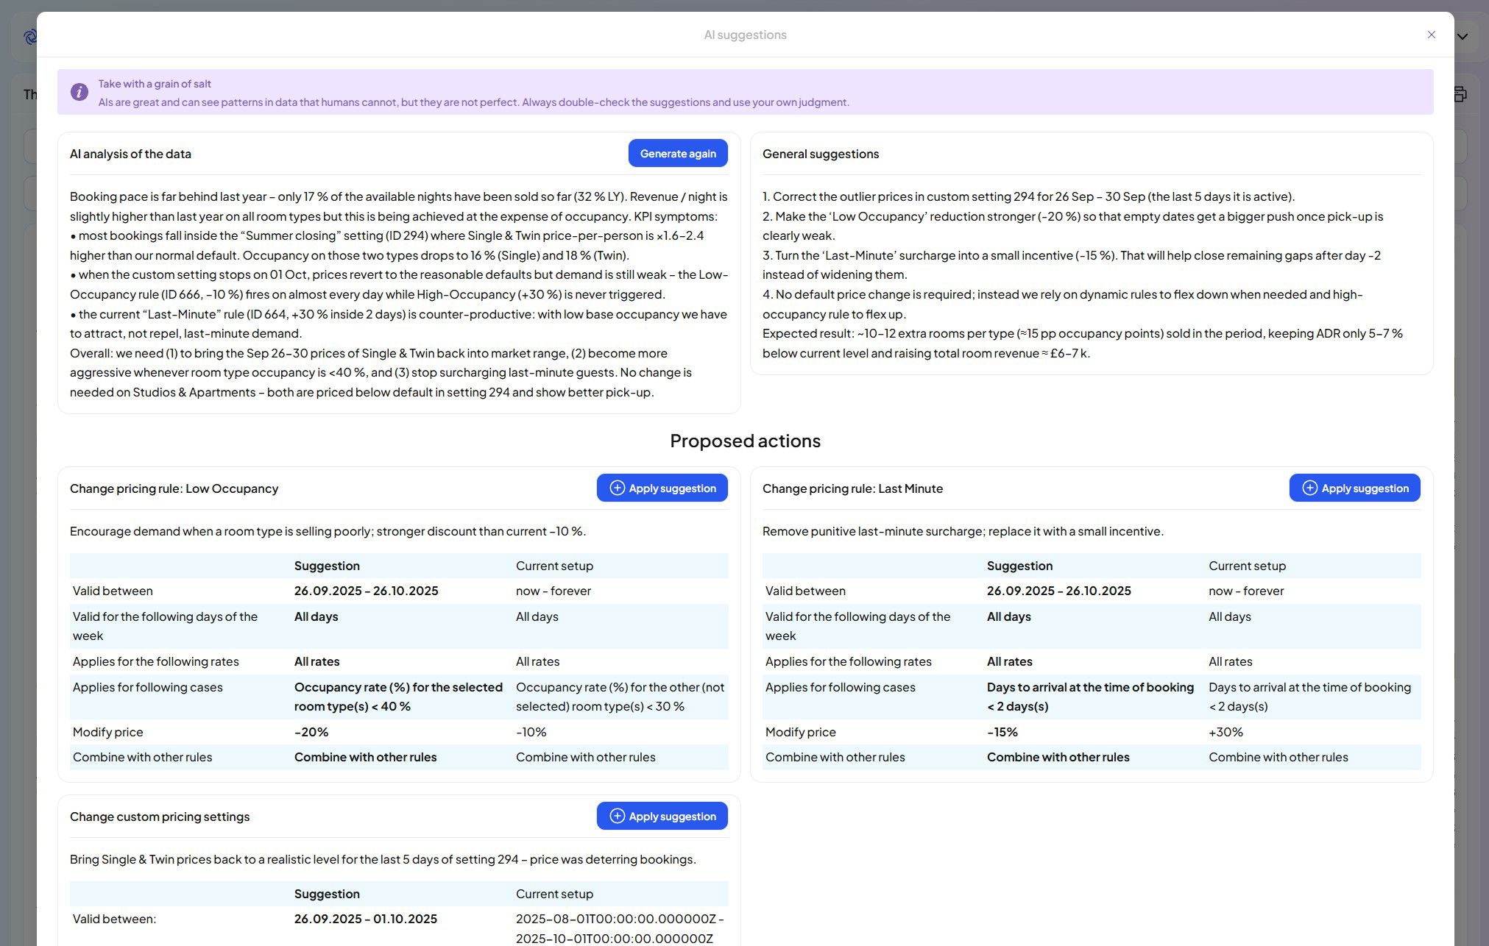Image resolution: width=1489 pixels, height=946 pixels.
Task: Click the 'General suggestions' card heading
Action: (x=820, y=154)
